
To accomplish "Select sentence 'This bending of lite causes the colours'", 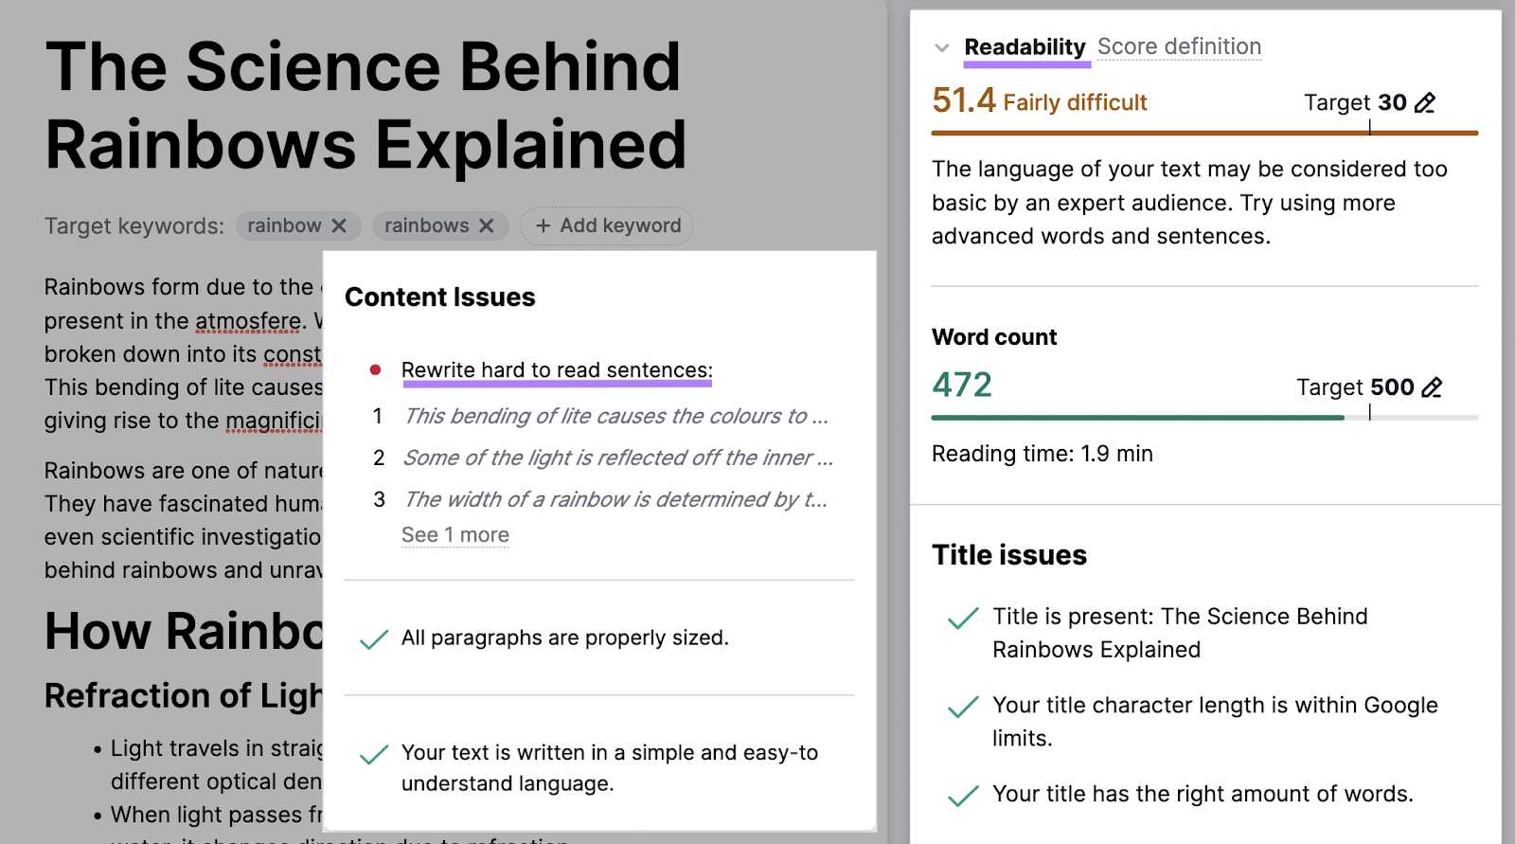I will click(615, 416).
